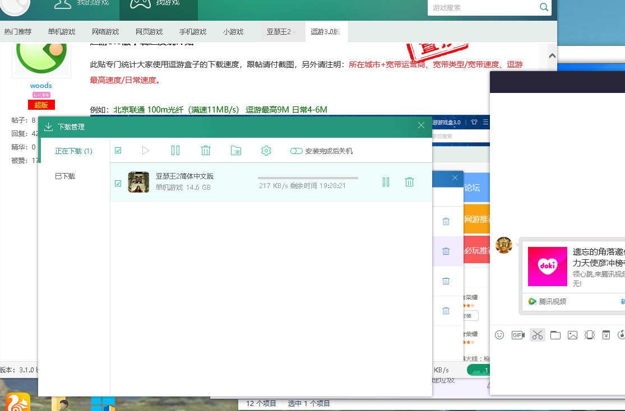Click the green speed indicator in status bar
Screen dimensions: 625x411
[x=478, y=370]
